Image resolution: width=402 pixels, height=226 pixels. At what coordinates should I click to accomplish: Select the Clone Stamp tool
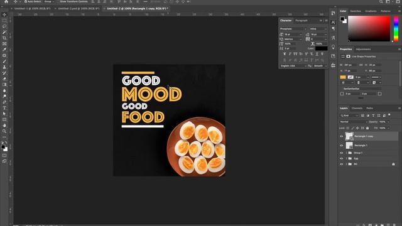click(4, 67)
